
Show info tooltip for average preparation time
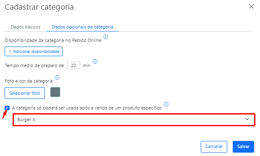tap(95, 62)
